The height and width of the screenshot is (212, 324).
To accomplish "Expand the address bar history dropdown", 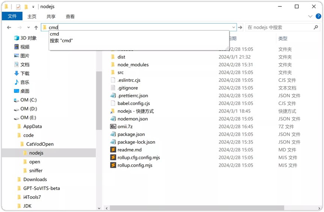I will 234,27.
